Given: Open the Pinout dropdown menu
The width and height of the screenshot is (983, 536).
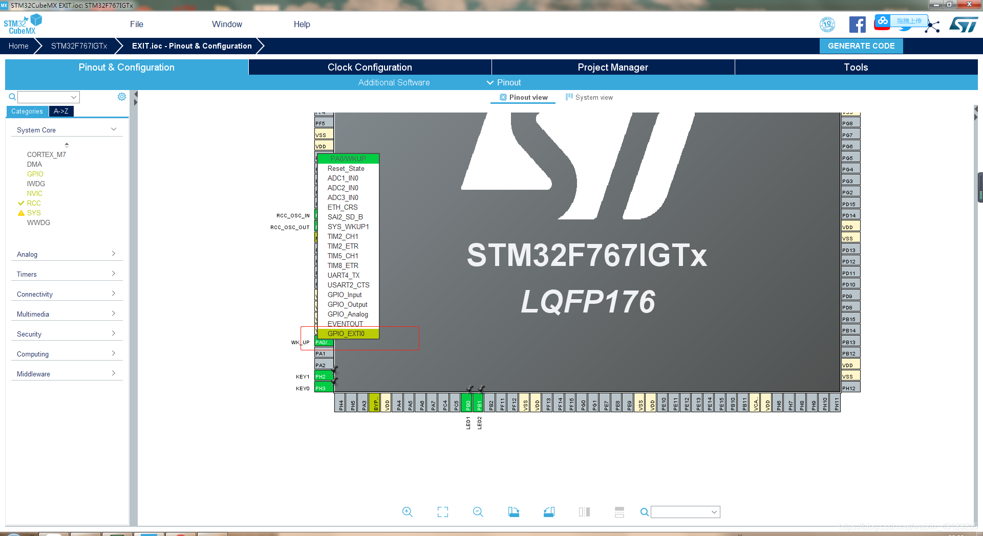Looking at the screenshot, I should [x=504, y=82].
